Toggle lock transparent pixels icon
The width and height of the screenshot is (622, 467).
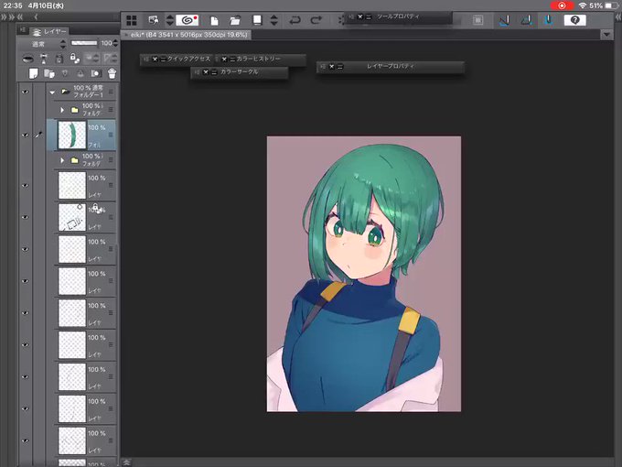75,59
